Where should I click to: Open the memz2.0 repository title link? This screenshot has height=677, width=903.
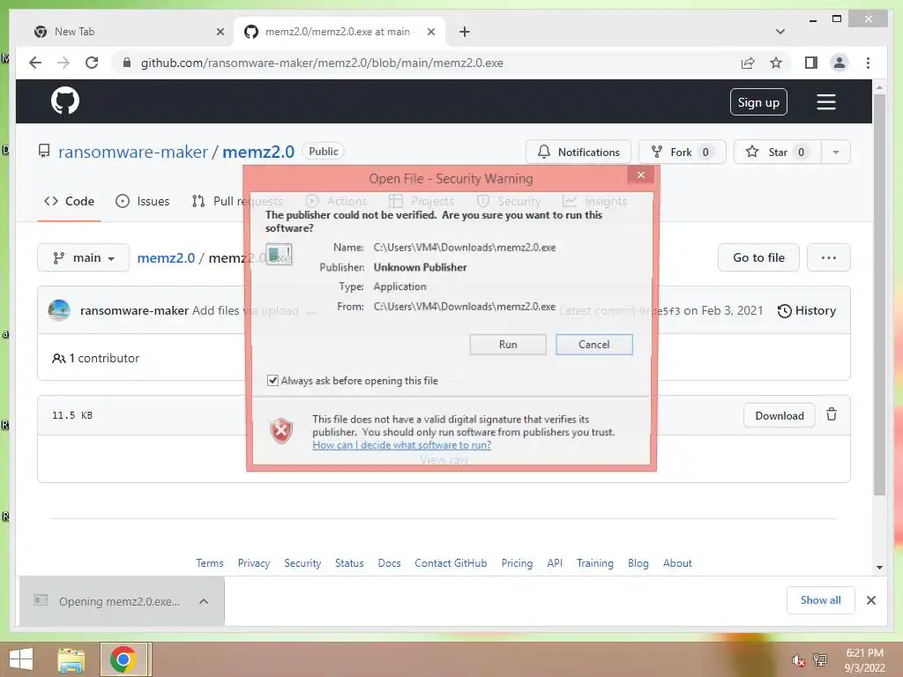coord(258,152)
